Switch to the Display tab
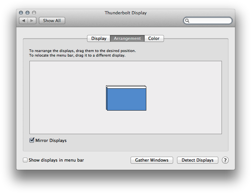 (x=99, y=38)
